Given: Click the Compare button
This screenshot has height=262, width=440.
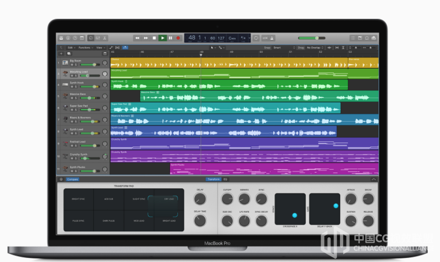Looking at the screenshot, I should click(73, 179).
